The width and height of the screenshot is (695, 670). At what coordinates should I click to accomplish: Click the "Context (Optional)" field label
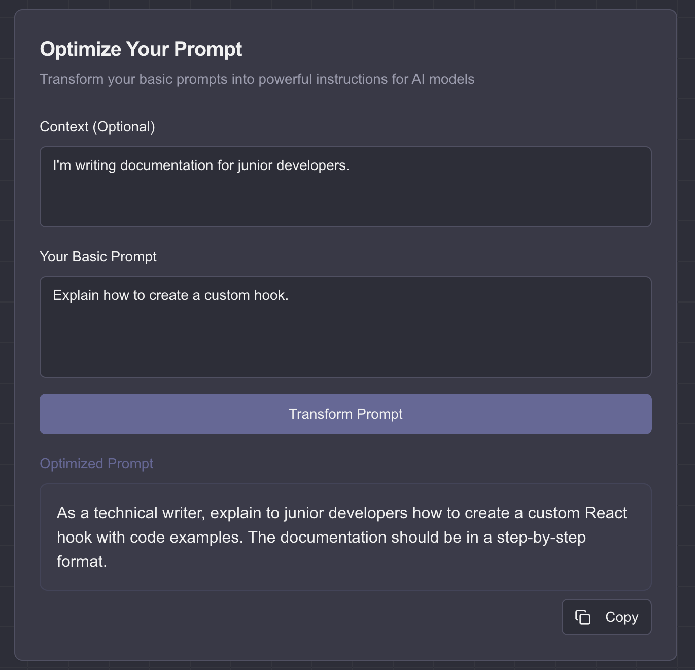tap(97, 127)
